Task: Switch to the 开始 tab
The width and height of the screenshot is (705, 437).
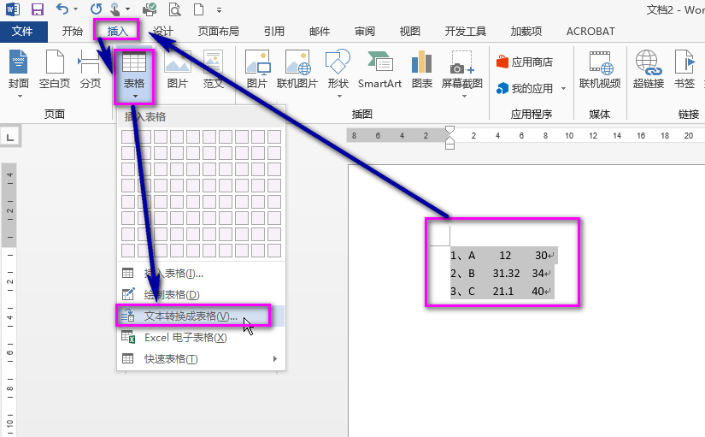Action: point(73,31)
